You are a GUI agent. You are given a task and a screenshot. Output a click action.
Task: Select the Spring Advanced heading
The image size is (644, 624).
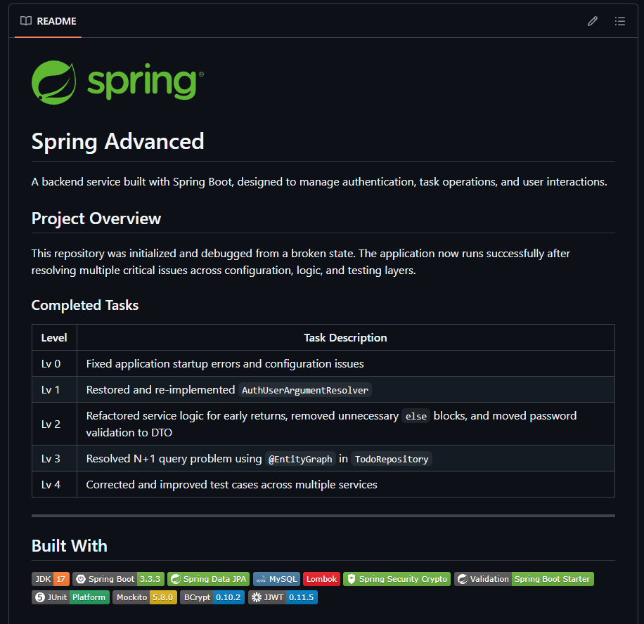117,141
